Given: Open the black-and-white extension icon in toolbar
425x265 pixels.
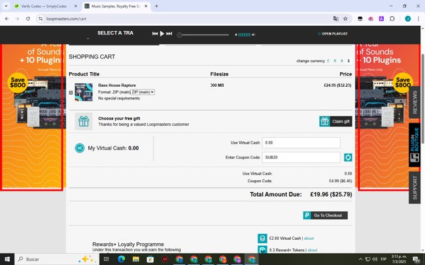Looking at the screenshot, I should pos(360,19).
